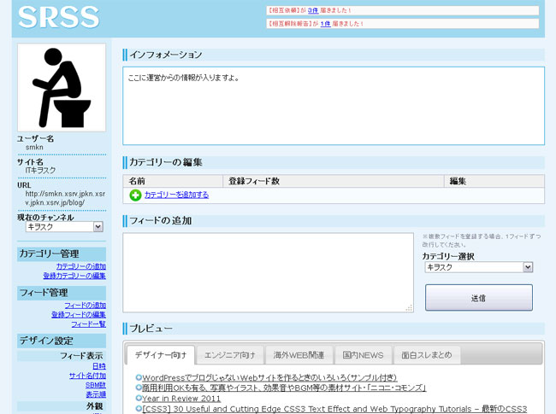Open the 3件 mutual request notification link
556x414 pixels.
point(312,11)
